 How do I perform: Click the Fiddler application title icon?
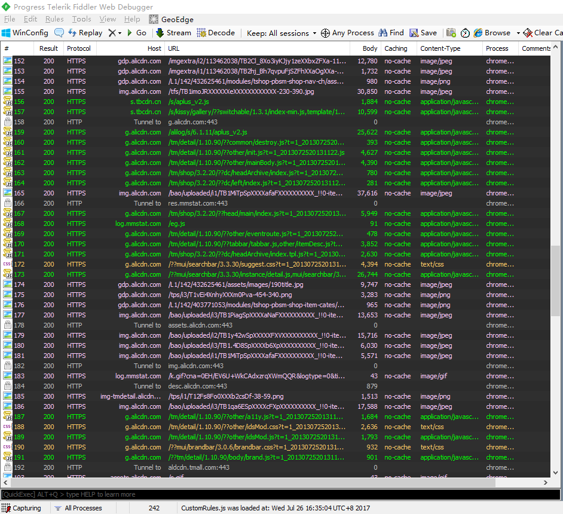(x=6, y=7)
